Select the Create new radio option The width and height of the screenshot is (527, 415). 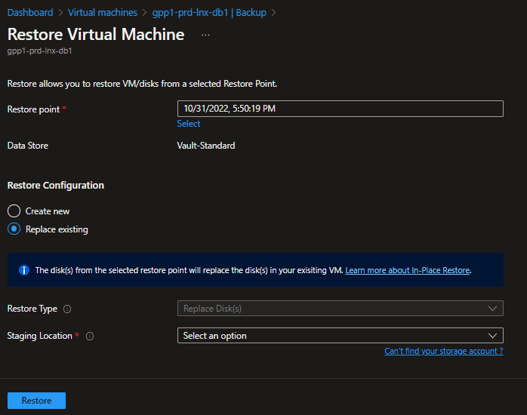tap(14, 211)
